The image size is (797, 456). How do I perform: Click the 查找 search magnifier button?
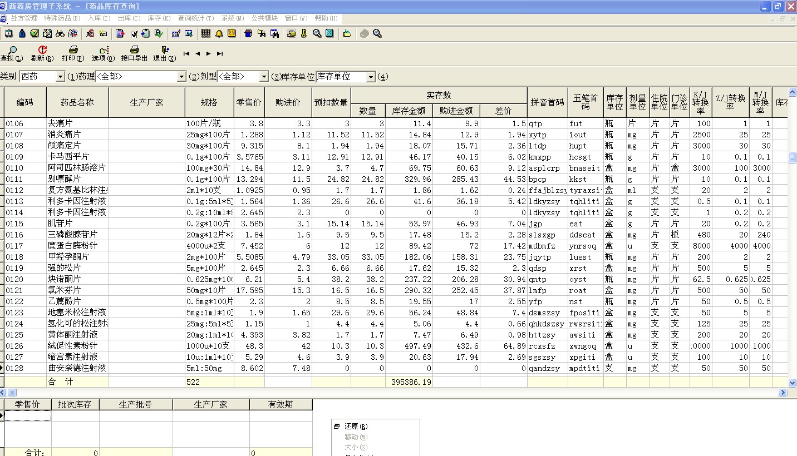[x=11, y=53]
